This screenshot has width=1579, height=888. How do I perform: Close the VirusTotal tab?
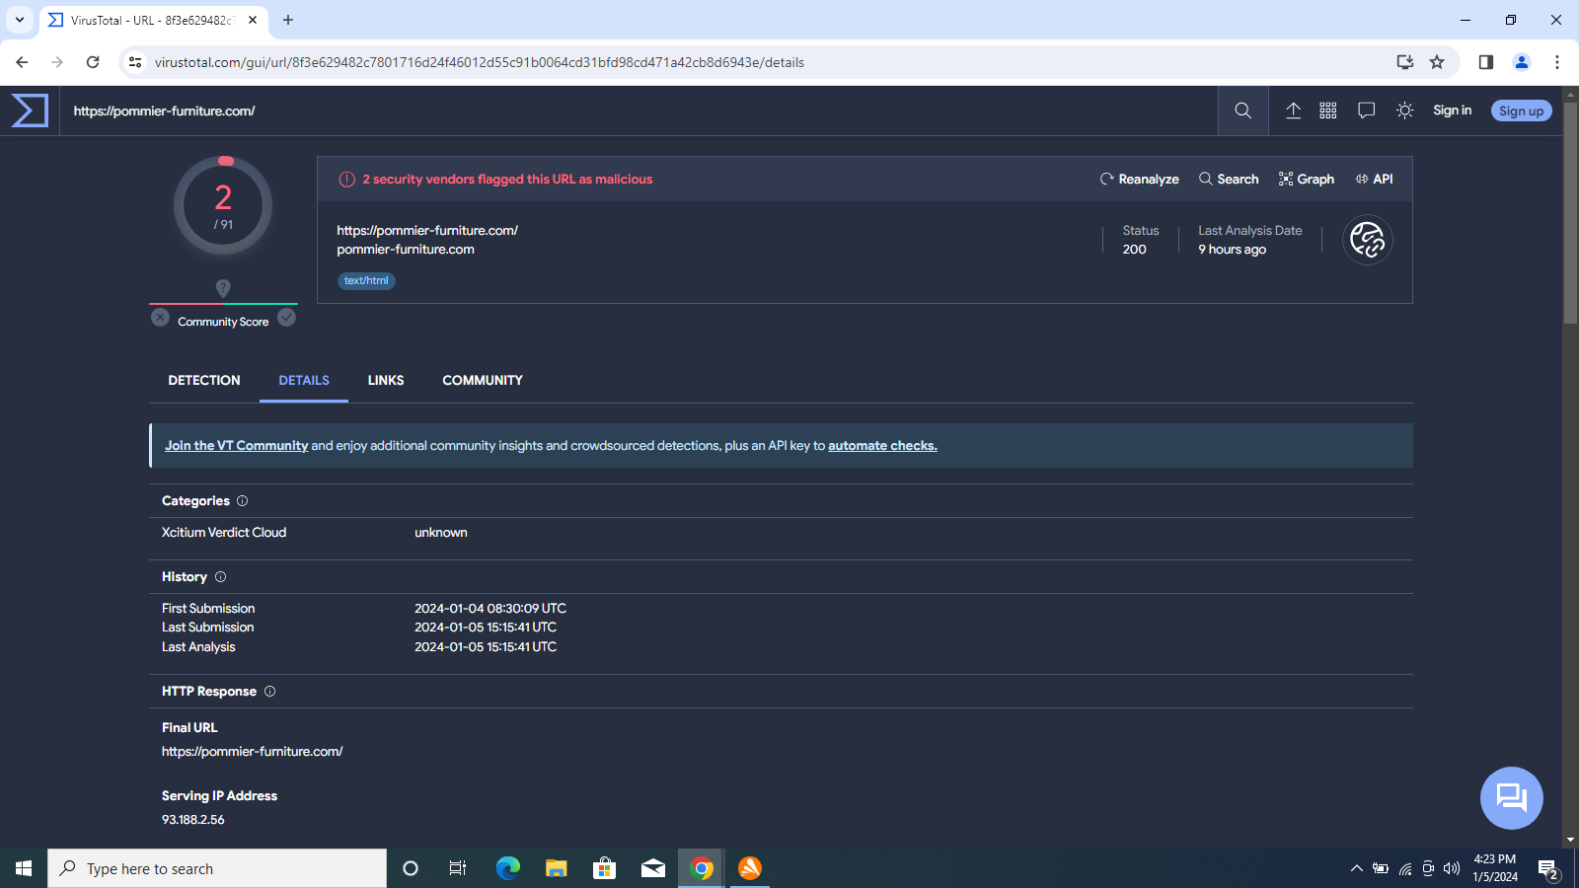[253, 20]
